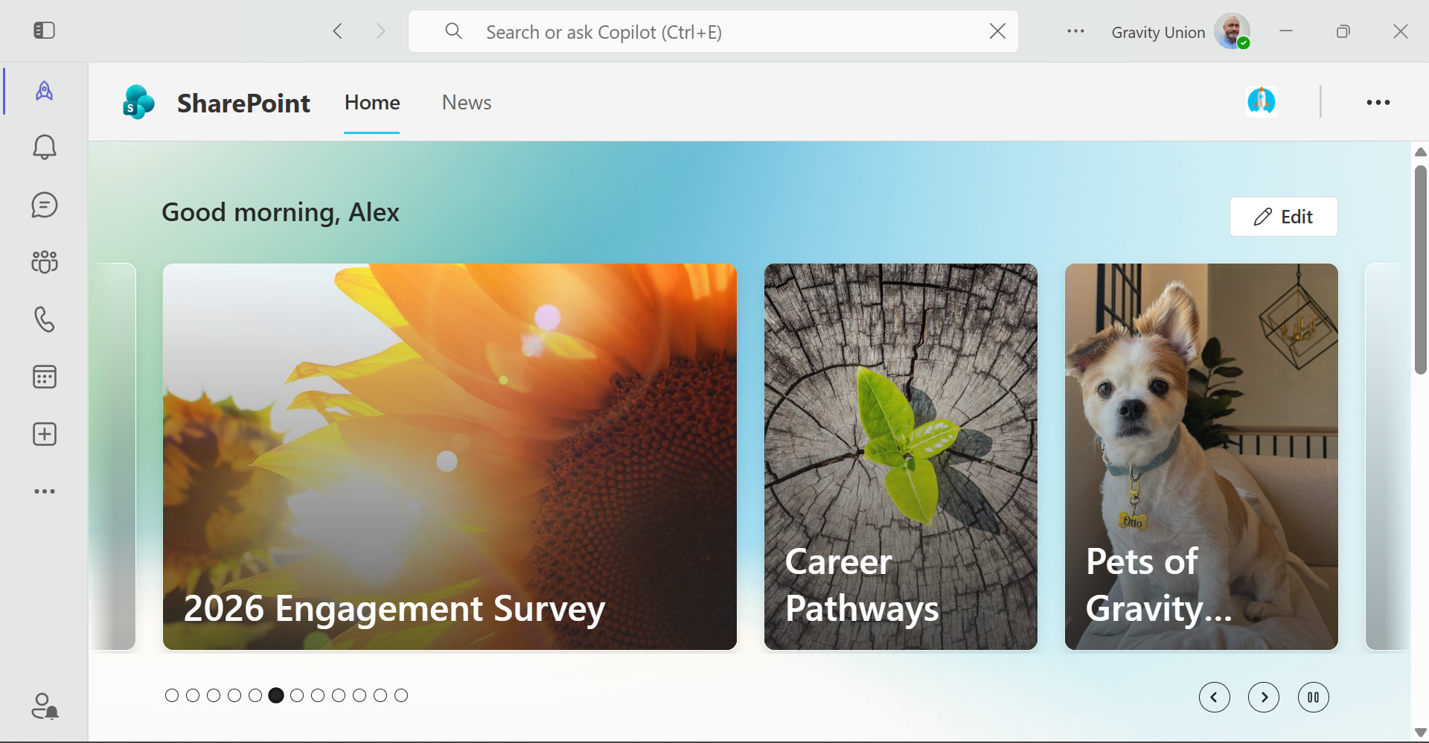This screenshot has height=743, width=1429.
Task: Open the Calendar icon in sidebar
Action: (x=45, y=377)
